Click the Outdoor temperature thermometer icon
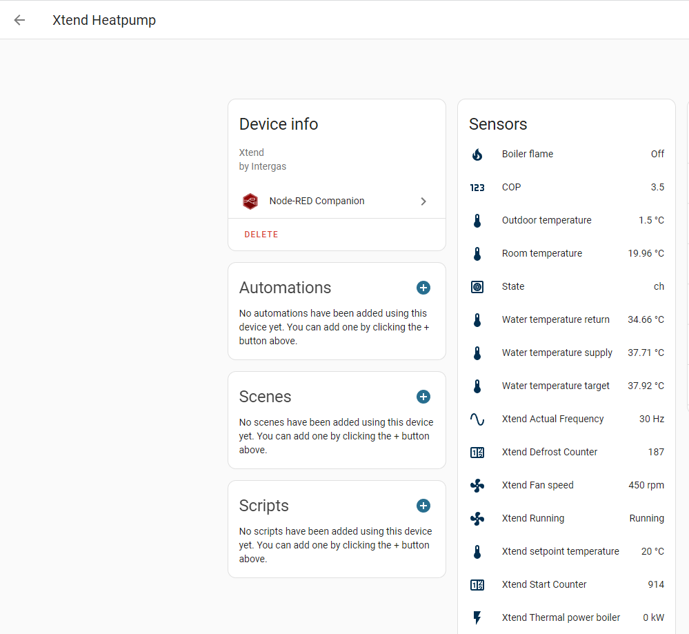Viewport: 689px width, 634px height. (x=477, y=220)
